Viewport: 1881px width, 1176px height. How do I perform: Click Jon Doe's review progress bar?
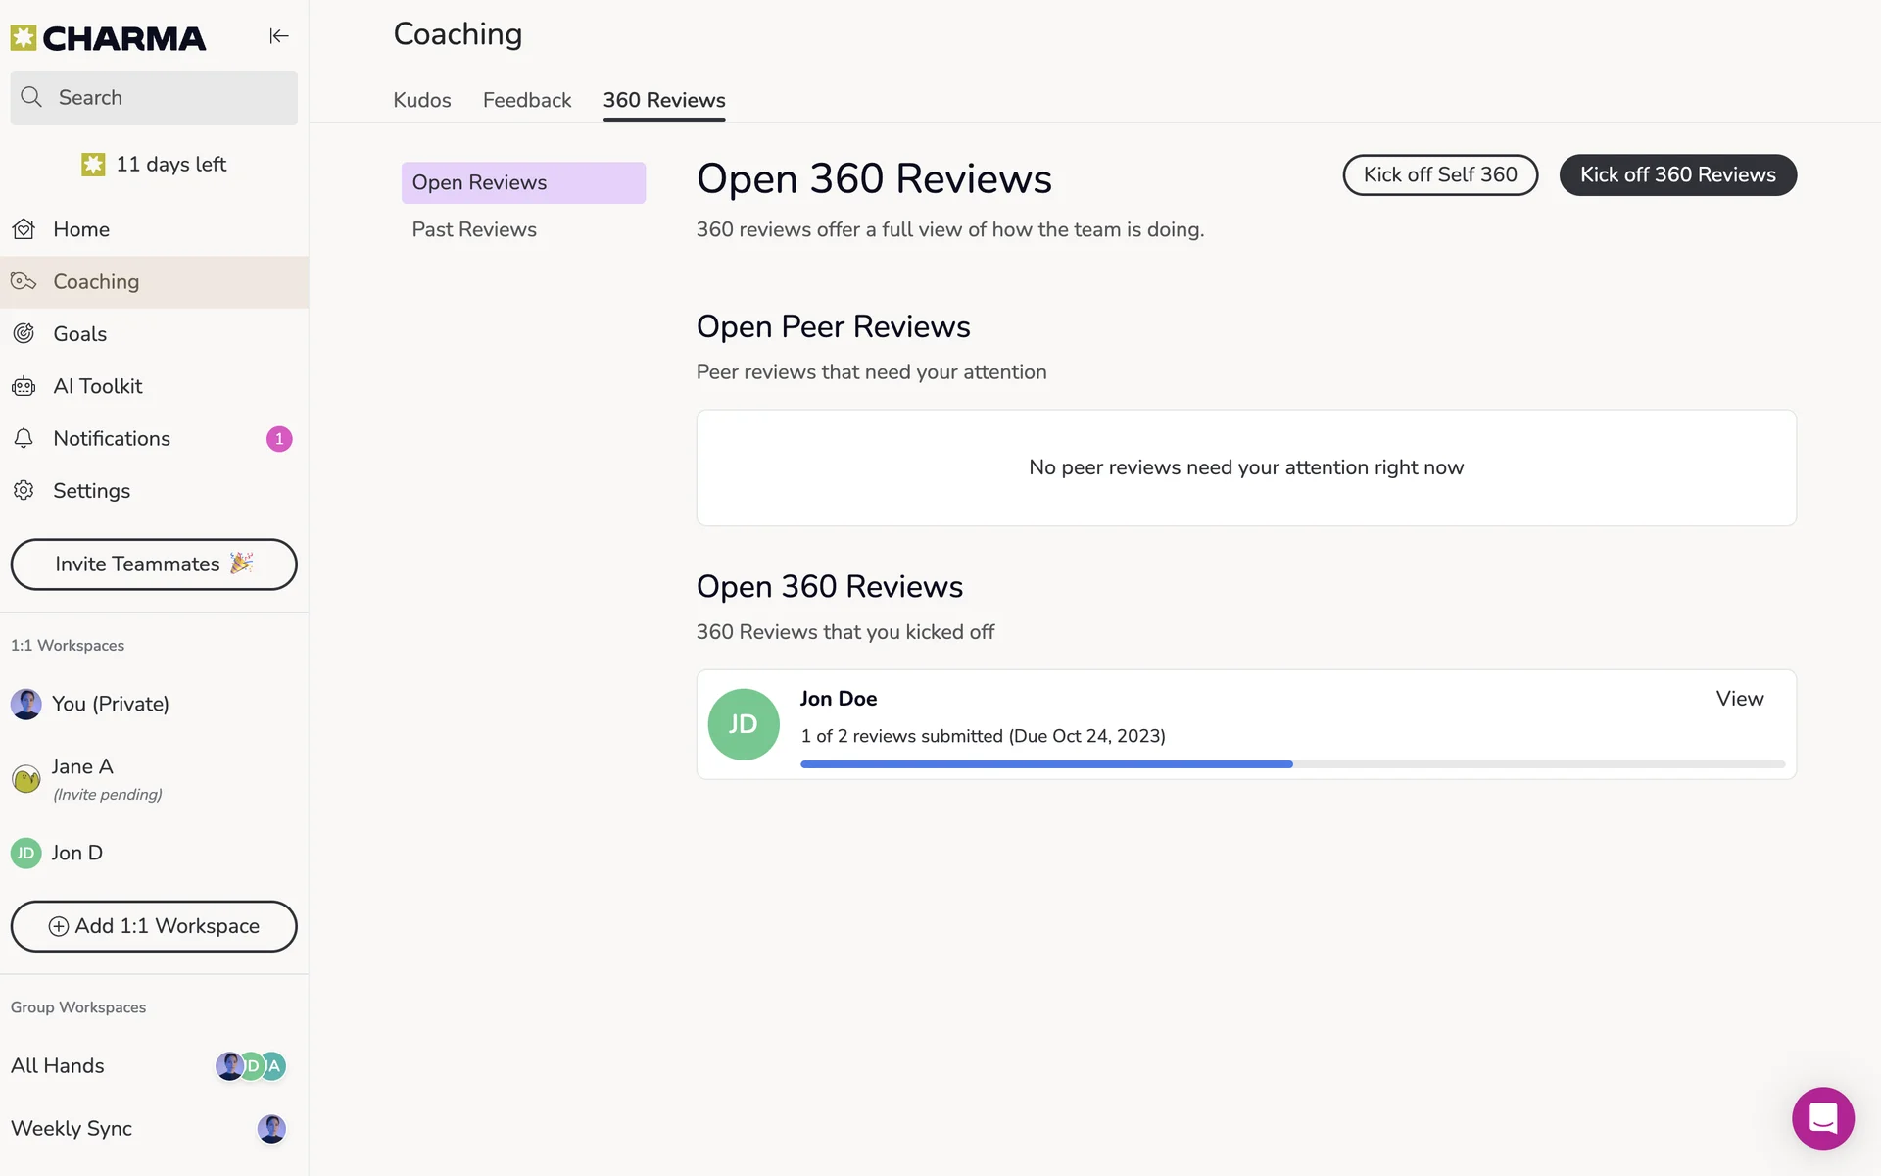click(x=1292, y=764)
